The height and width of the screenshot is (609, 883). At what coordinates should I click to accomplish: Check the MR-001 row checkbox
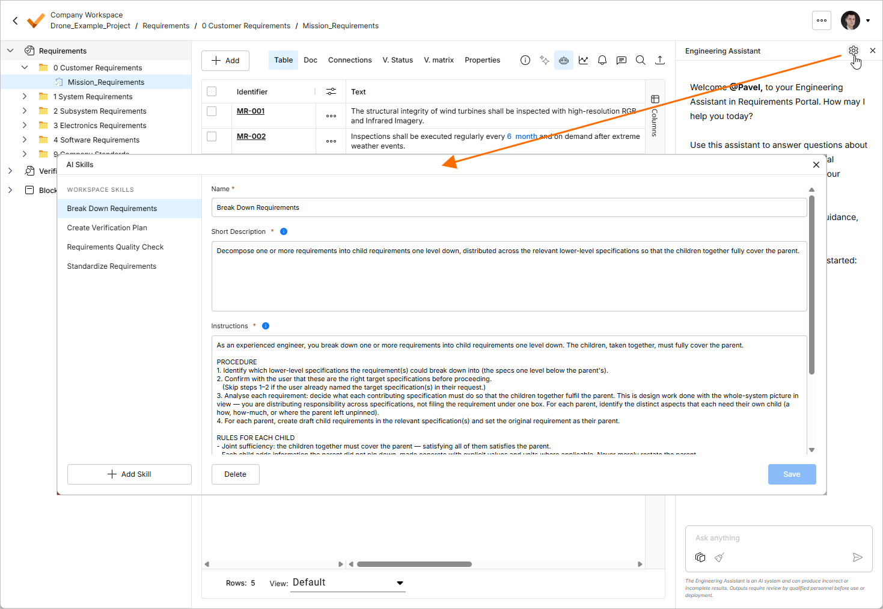point(212,111)
